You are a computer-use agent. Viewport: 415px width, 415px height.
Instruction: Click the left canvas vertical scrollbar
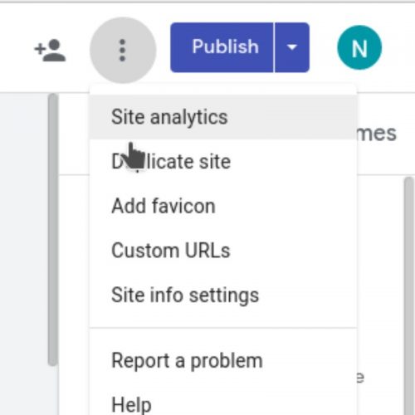coord(53,230)
